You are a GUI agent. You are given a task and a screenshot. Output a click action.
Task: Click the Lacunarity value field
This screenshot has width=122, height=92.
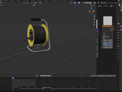pos(108,46)
